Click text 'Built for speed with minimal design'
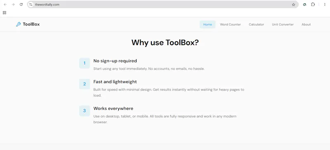 (x=123, y=90)
